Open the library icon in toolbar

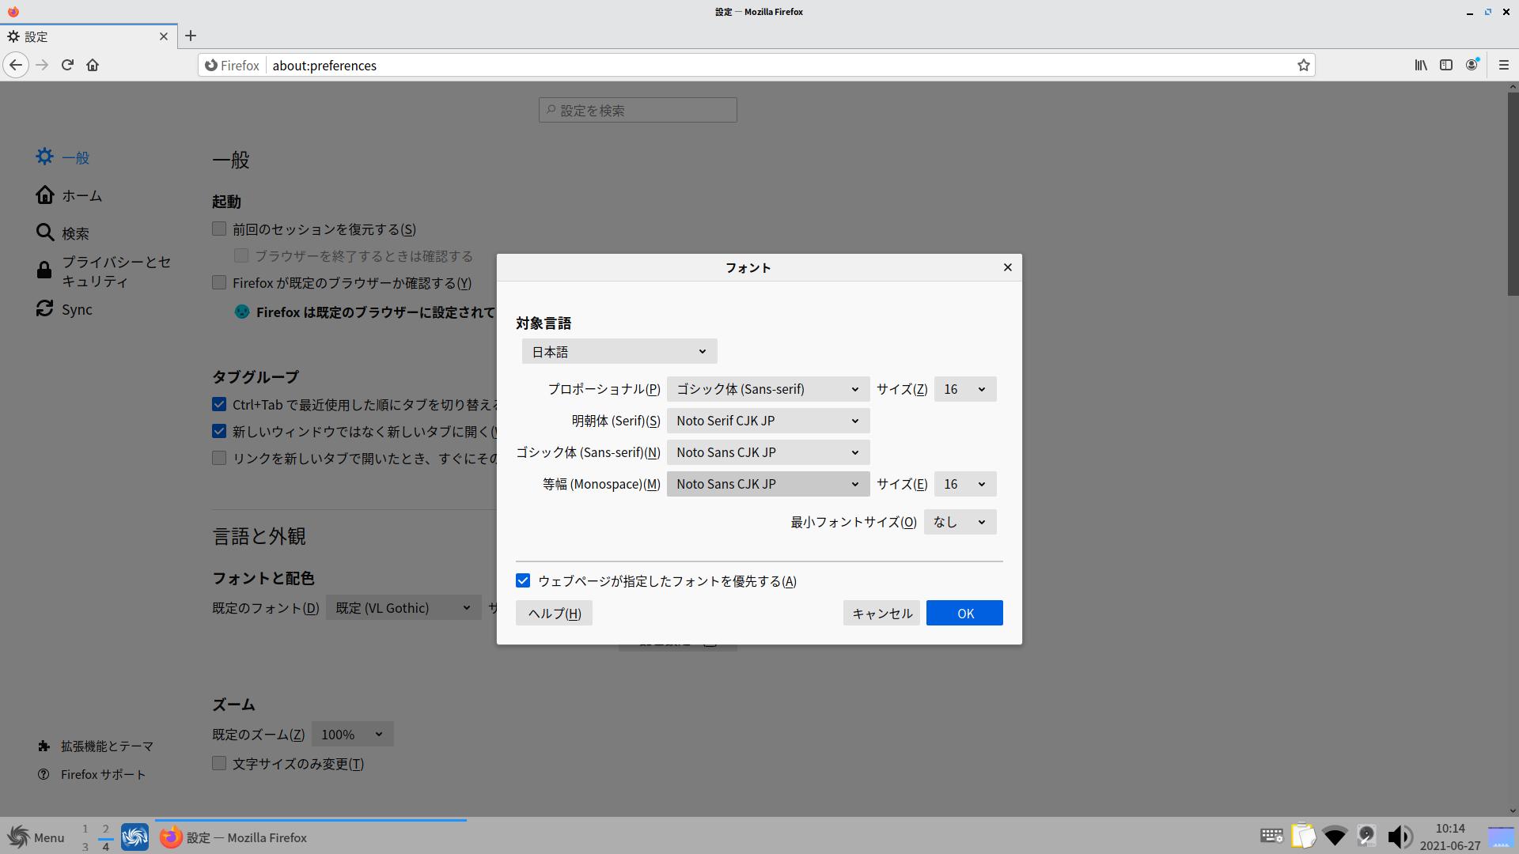pos(1421,65)
